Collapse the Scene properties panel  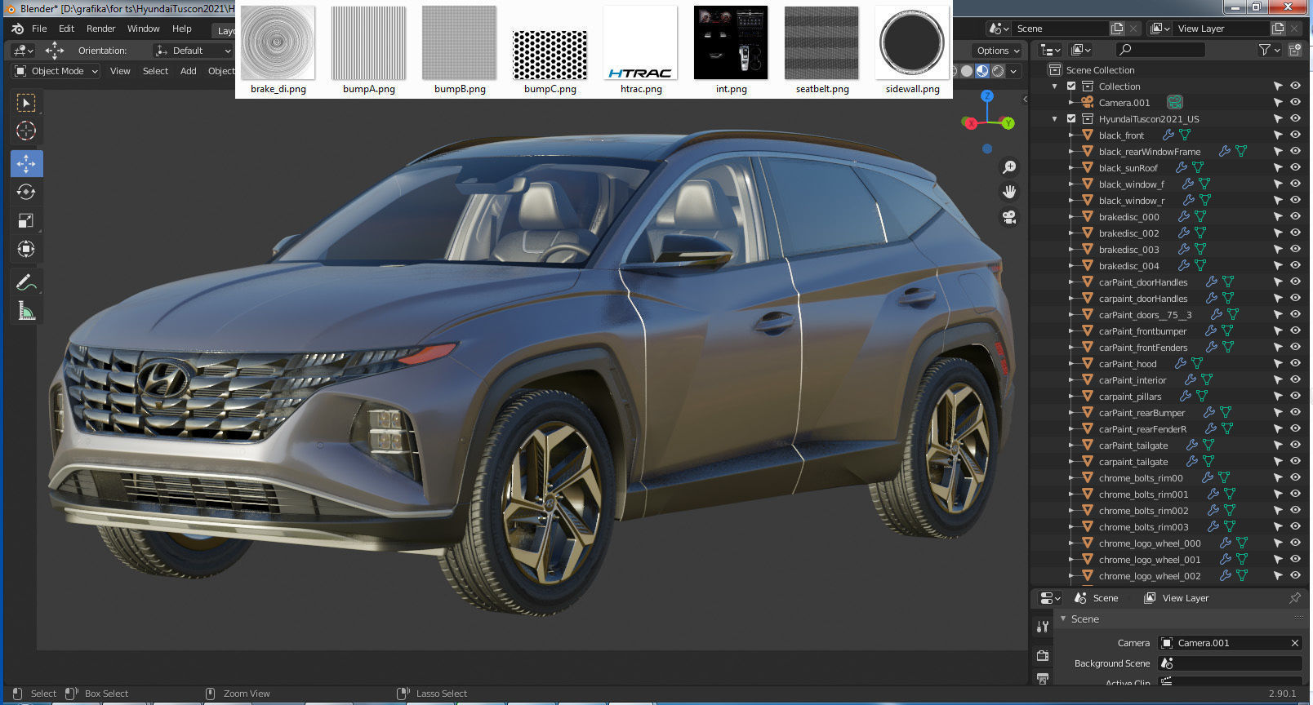tap(1064, 619)
